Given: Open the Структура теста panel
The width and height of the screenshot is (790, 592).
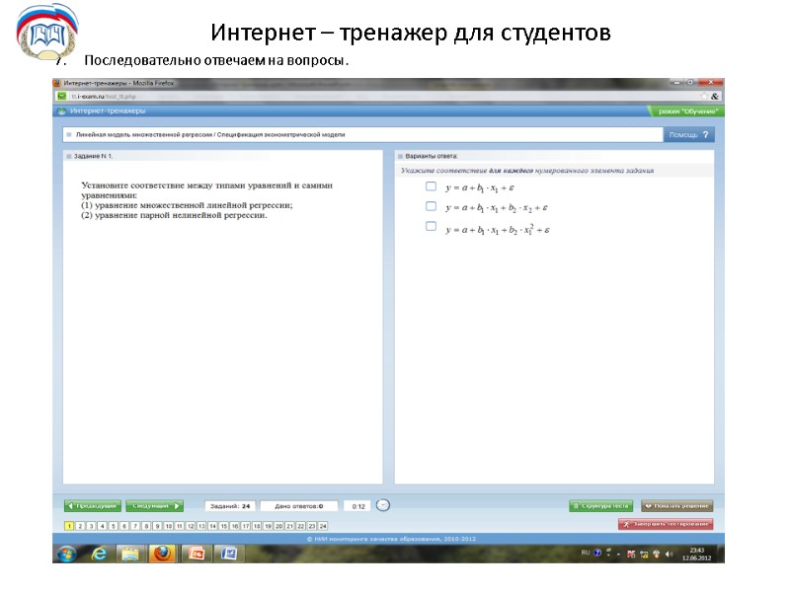Looking at the screenshot, I should pos(604,505).
